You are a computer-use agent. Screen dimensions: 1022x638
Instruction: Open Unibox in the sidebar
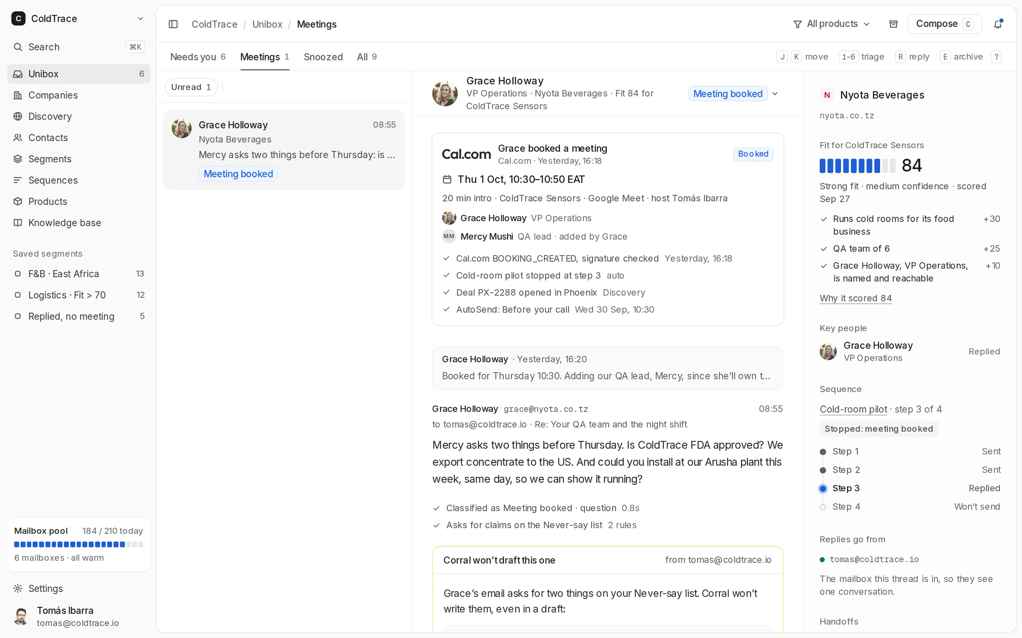pos(79,74)
